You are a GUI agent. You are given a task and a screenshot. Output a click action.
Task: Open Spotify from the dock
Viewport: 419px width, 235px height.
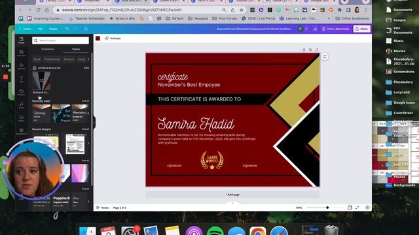point(215,230)
